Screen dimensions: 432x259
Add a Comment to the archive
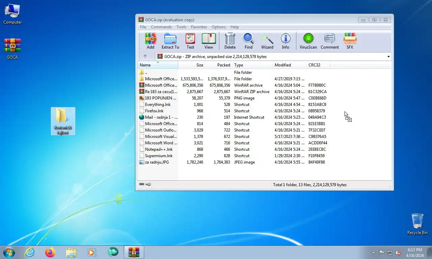[x=330, y=41]
